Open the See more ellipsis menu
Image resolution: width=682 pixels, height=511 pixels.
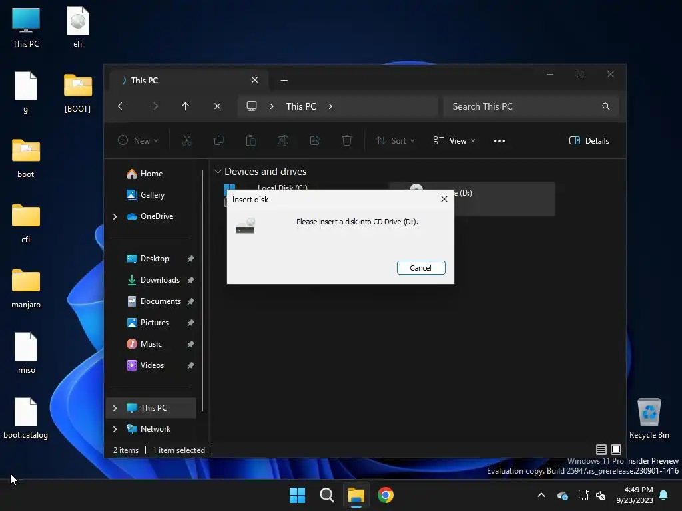500,140
